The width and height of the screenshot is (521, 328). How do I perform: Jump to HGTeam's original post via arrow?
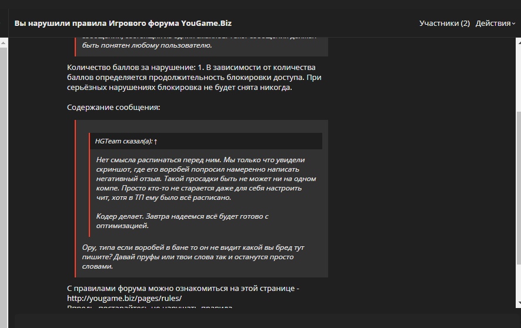[155, 142]
